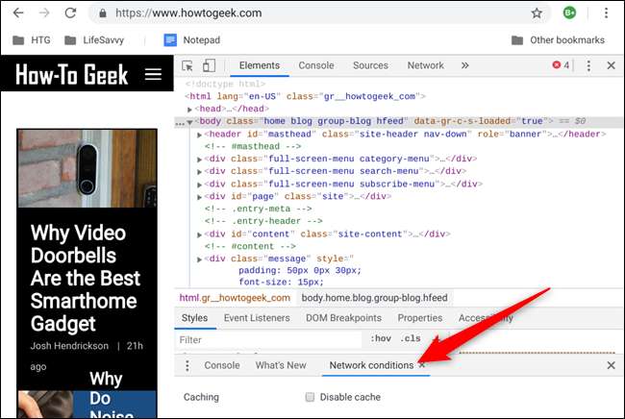Open the Why Video Doorbells article

(x=87, y=277)
